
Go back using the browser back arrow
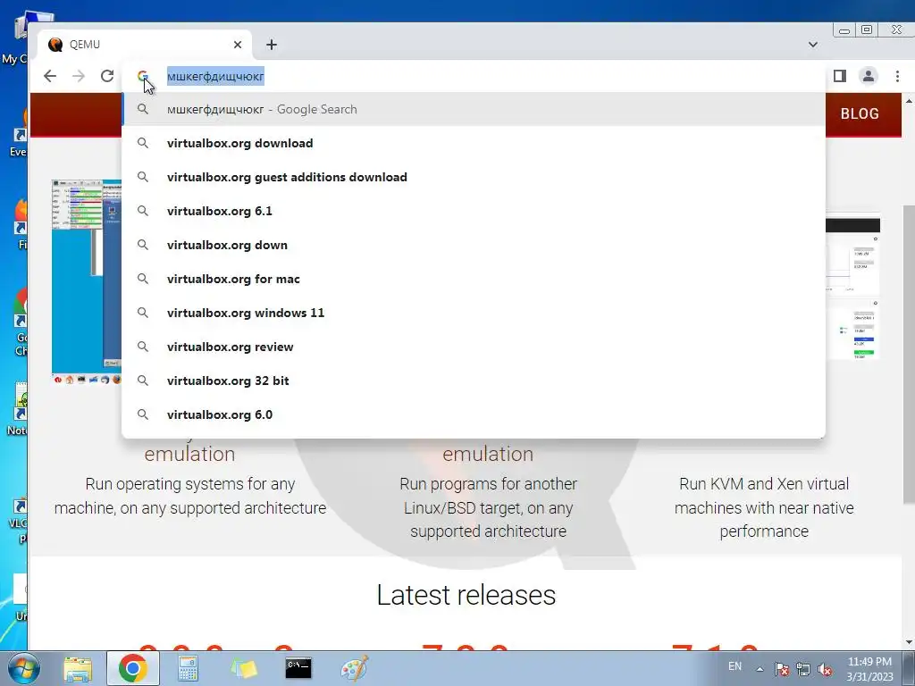[50, 76]
